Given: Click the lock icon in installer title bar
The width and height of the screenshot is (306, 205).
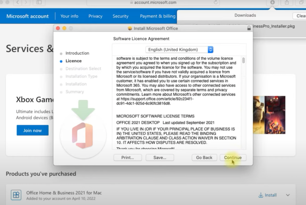Looking at the screenshot, I should click(249, 28).
